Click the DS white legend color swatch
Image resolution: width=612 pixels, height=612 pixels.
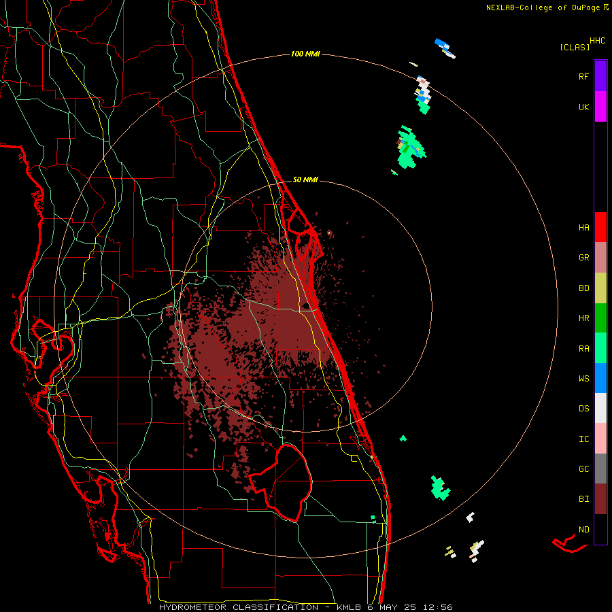point(600,408)
